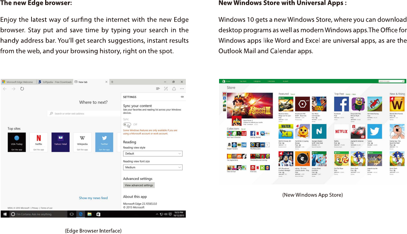Open Collections in the Store nav bar
The height and width of the screenshot is (234, 407).
[271, 81]
